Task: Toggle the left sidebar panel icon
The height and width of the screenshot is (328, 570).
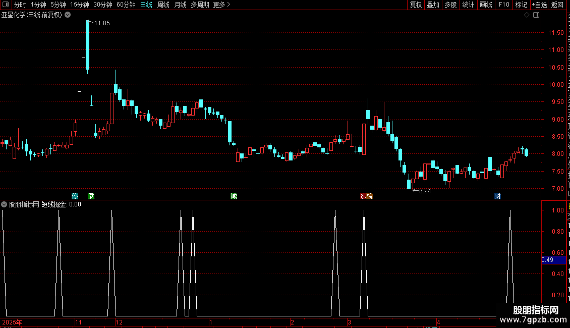Action: tap(6, 5)
